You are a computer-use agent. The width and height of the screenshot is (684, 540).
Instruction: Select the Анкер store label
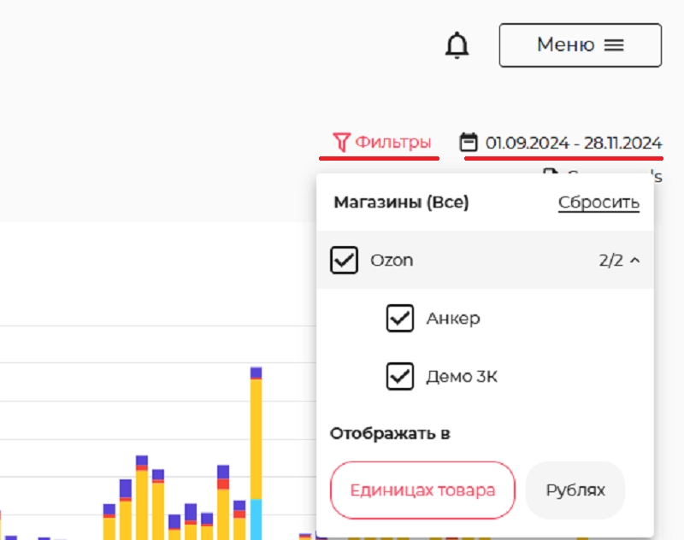[x=453, y=319]
